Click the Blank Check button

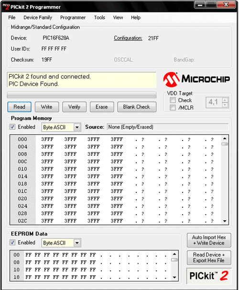point(137,107)
